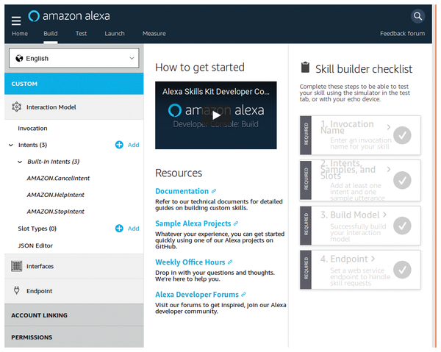Click the link icon after Alexa Developer Forums

(x=243, y=295)
